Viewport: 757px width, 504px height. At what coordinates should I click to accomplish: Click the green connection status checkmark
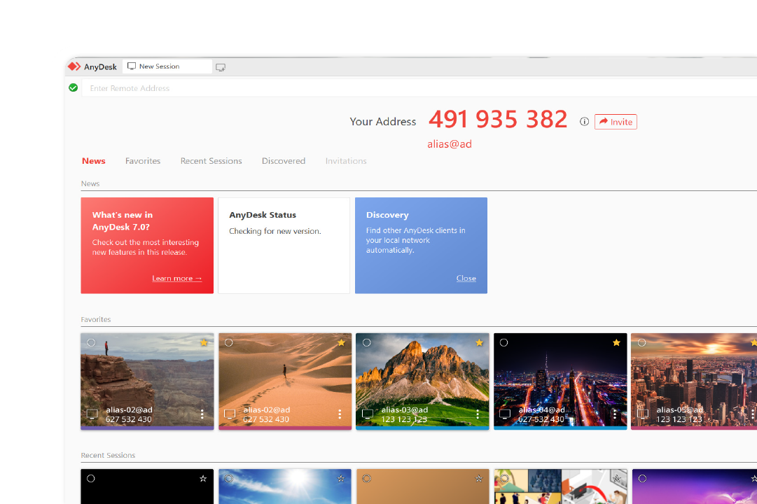point(74,88)
